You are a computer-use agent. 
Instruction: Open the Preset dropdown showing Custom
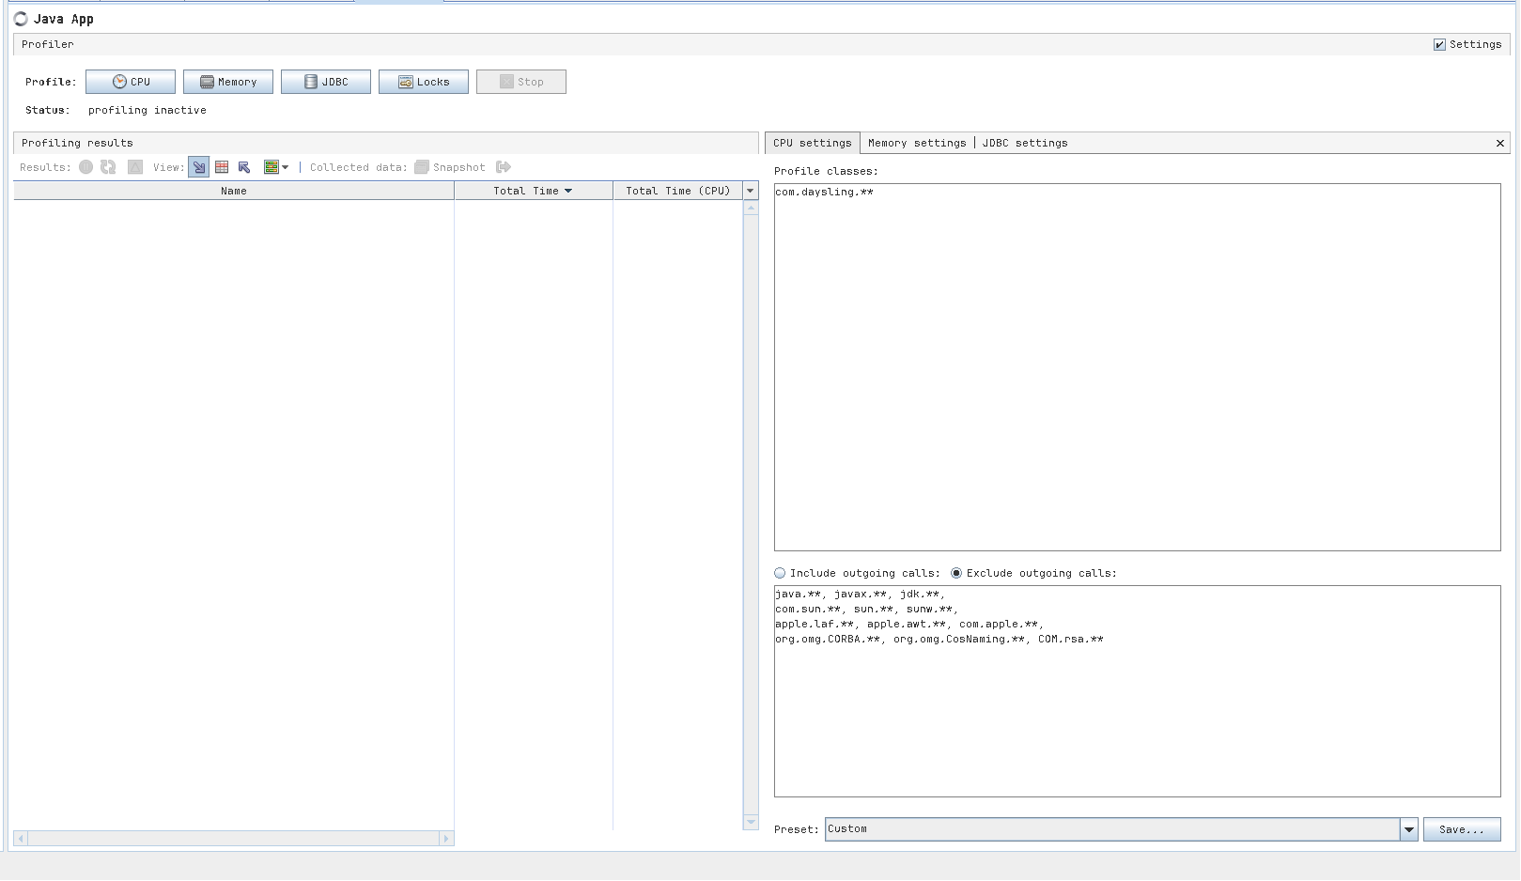[1122, 829]
